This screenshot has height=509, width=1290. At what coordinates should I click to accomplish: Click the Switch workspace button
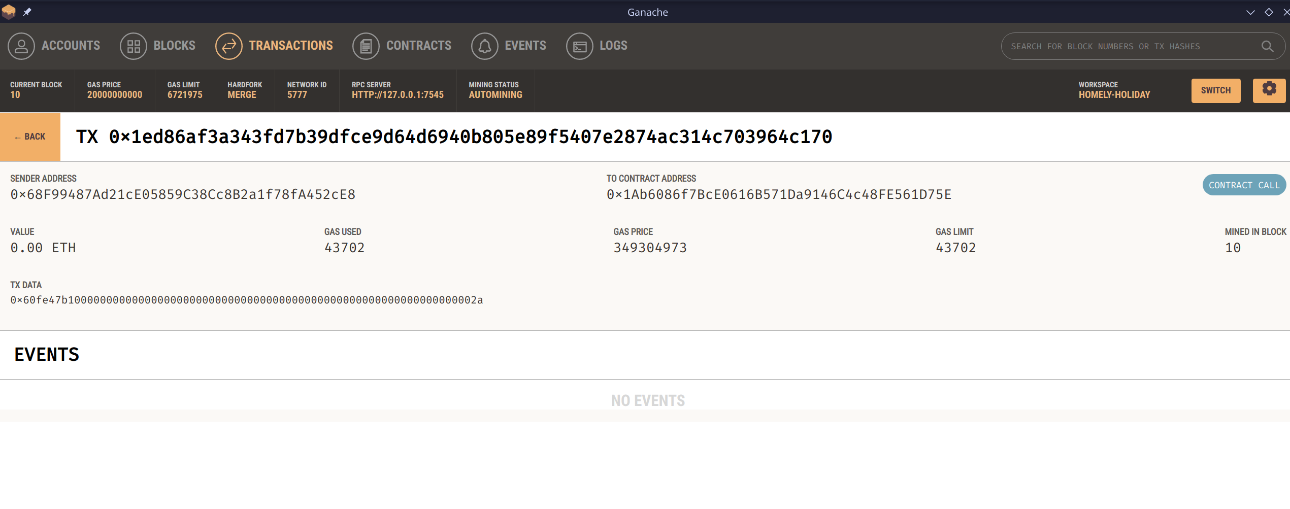[1215, 90]
